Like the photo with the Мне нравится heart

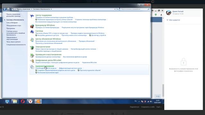point(167,20)
